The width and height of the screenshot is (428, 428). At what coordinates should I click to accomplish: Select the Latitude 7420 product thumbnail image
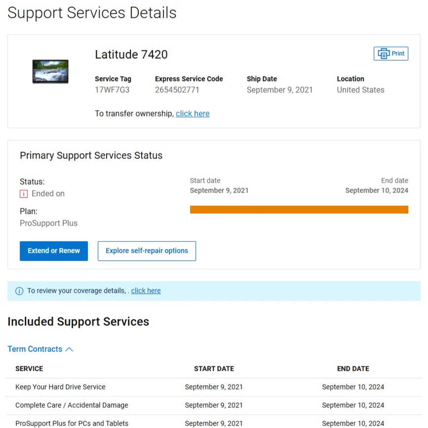coord(50,71)
